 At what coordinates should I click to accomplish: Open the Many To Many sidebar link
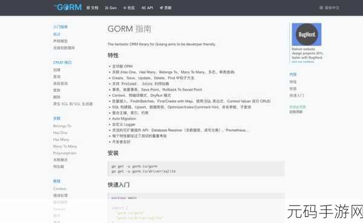pyautogui.click(x=65, y=146)
